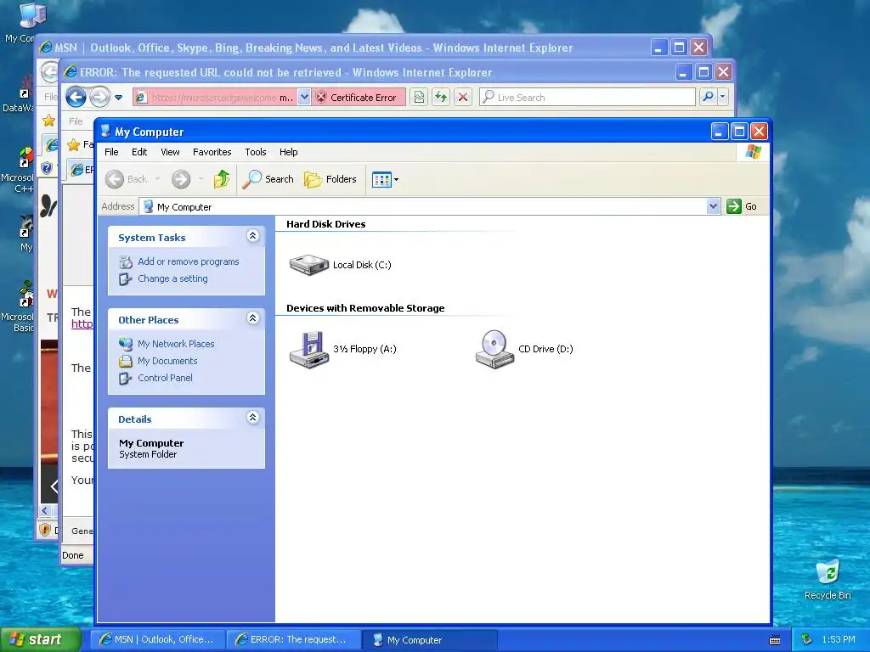Click the Live Search box in Internet Explorer
The image size is (870, 652).
(587, 98)
